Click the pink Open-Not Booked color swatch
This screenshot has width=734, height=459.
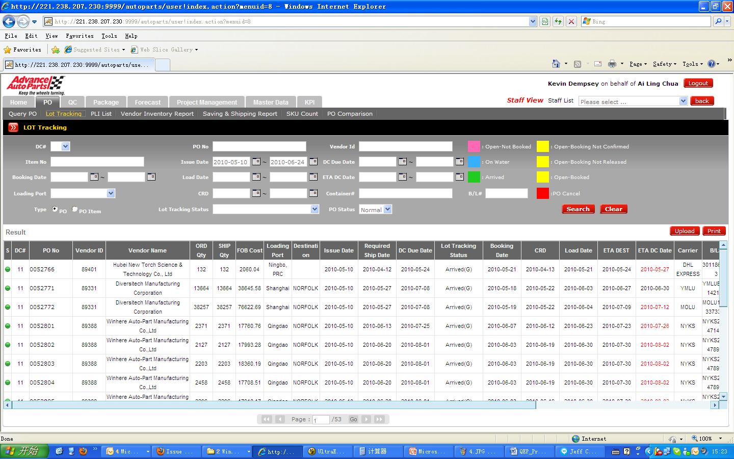474,147
